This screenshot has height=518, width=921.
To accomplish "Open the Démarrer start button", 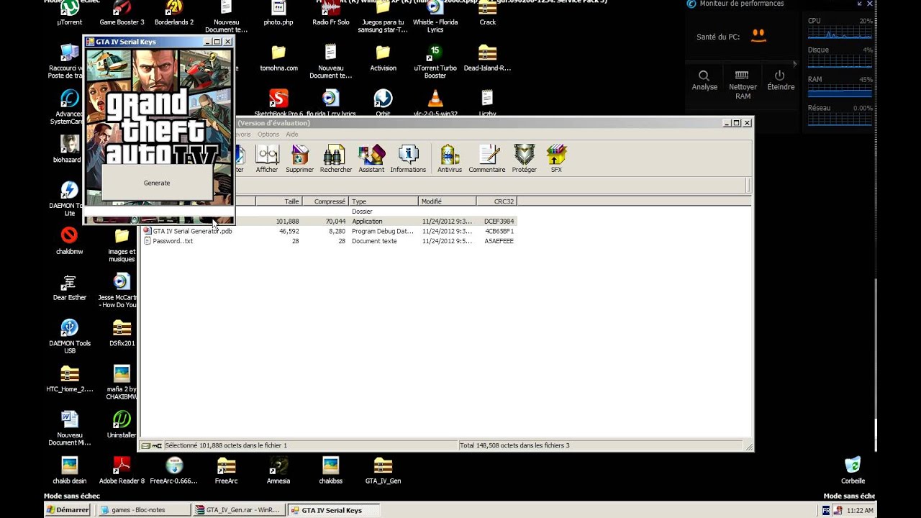I will coord(68,510).
